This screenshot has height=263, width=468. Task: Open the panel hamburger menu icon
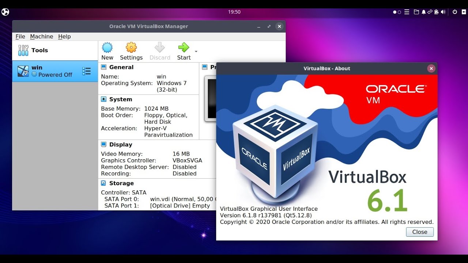click(407, 12)
